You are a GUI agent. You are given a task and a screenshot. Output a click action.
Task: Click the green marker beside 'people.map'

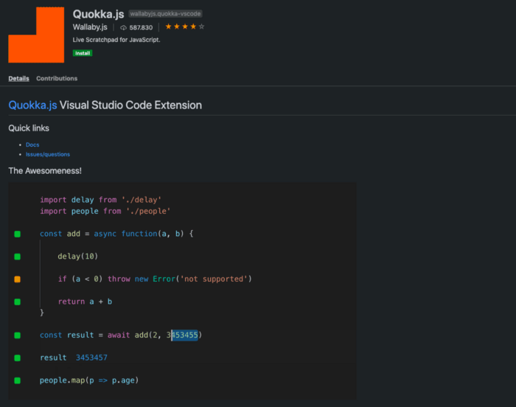18,380
